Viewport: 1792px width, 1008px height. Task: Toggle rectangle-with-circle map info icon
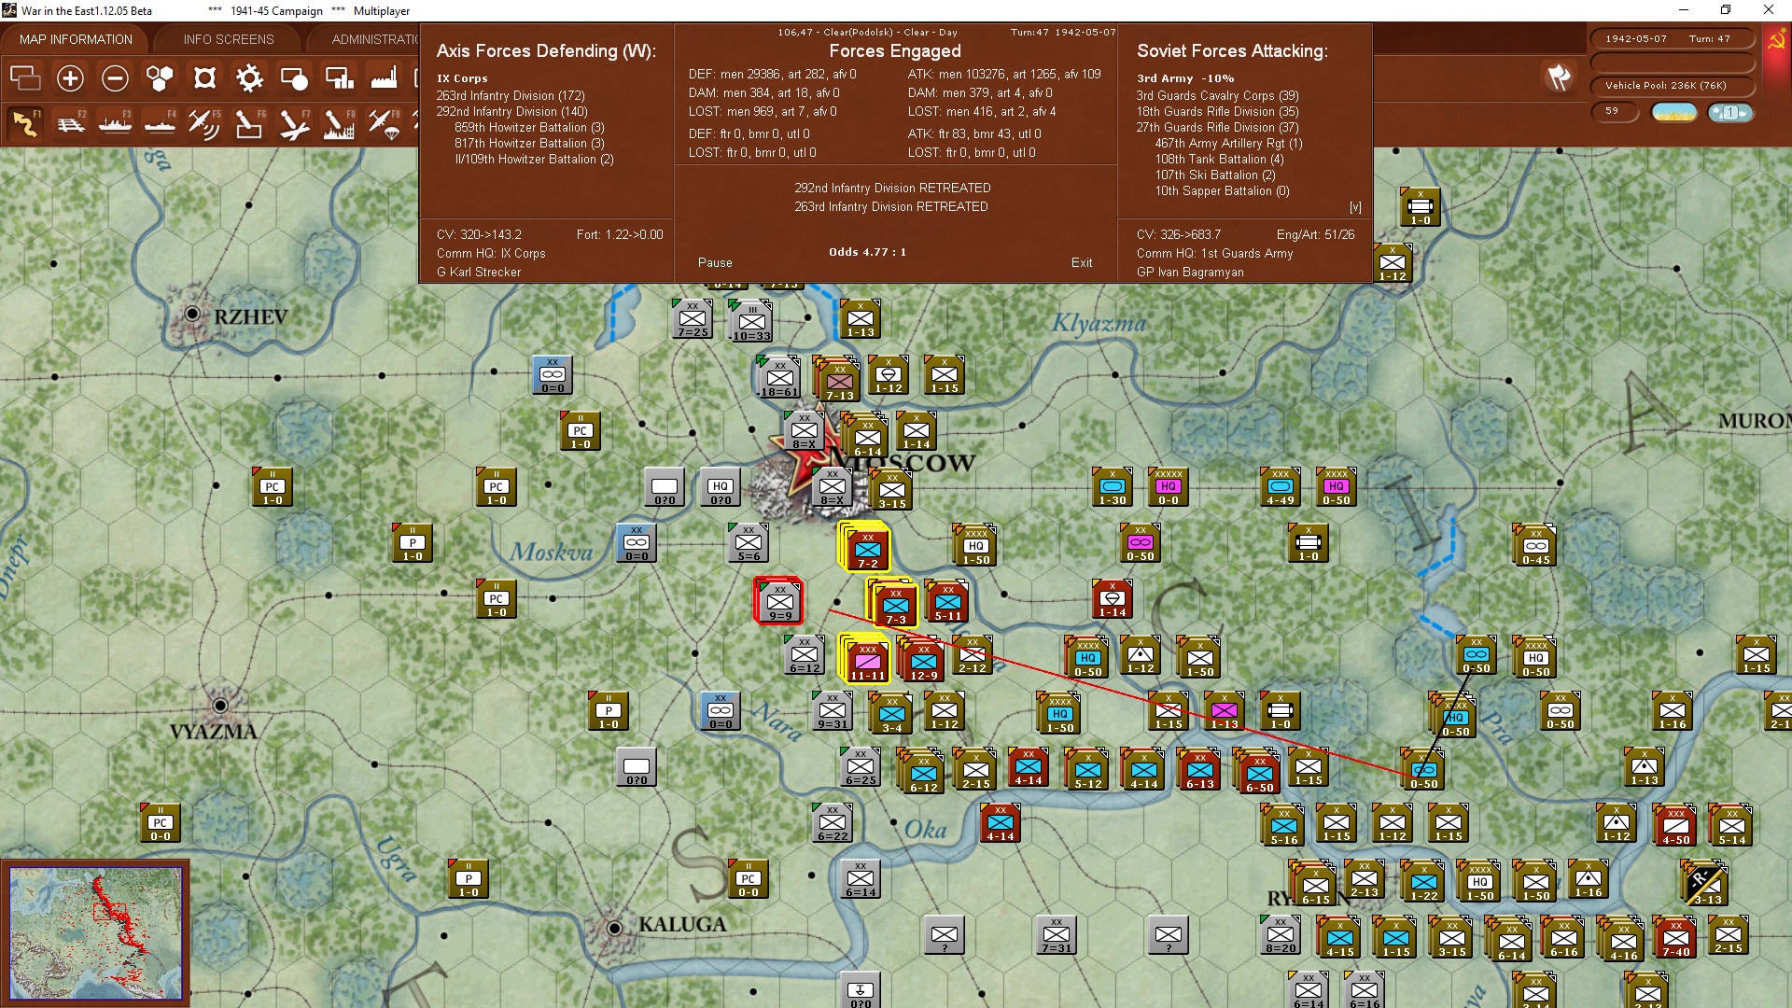[294, 78]
